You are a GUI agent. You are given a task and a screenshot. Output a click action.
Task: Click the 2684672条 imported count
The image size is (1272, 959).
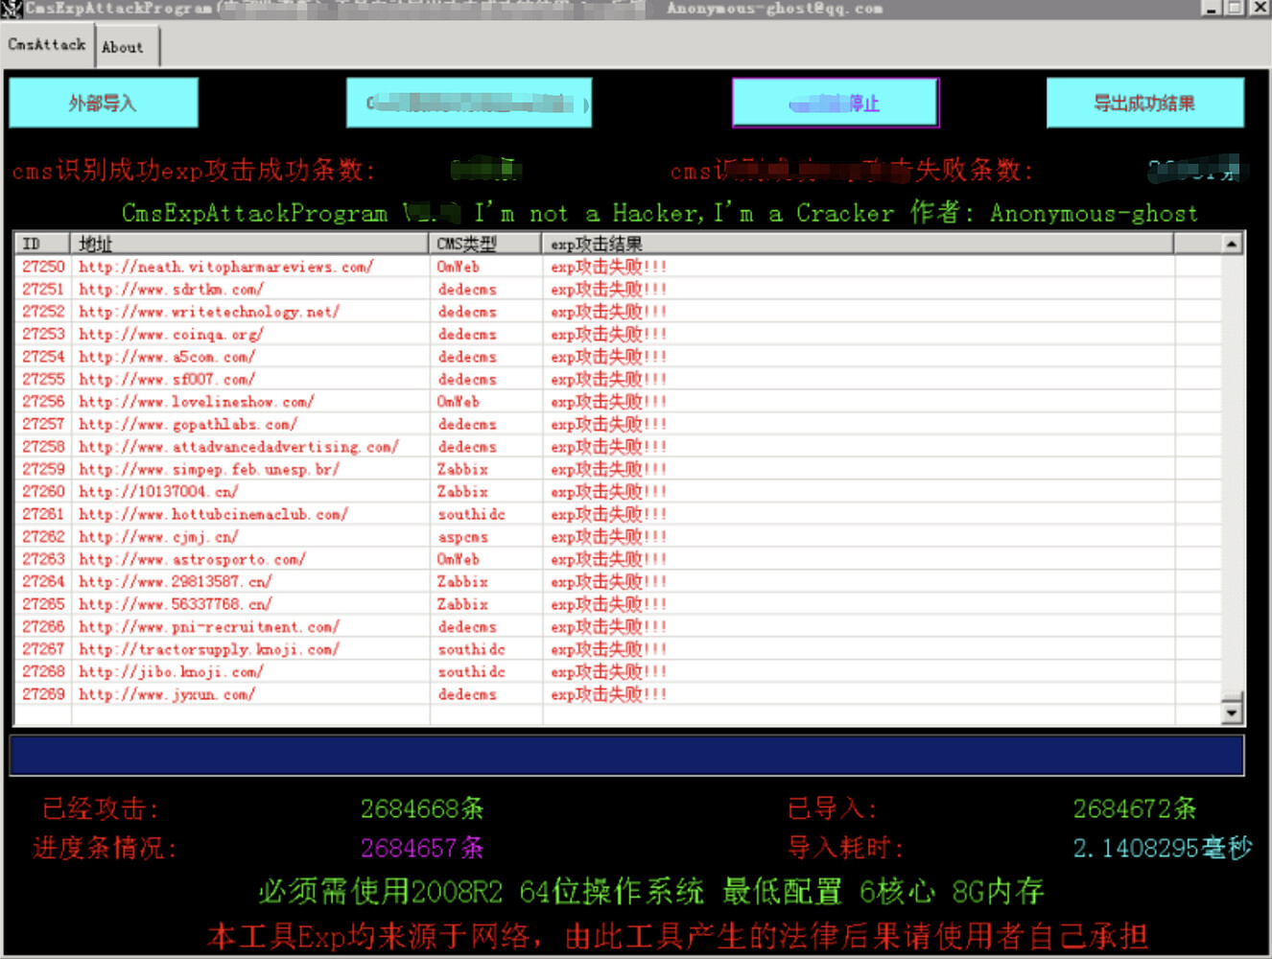[1135, 809]
